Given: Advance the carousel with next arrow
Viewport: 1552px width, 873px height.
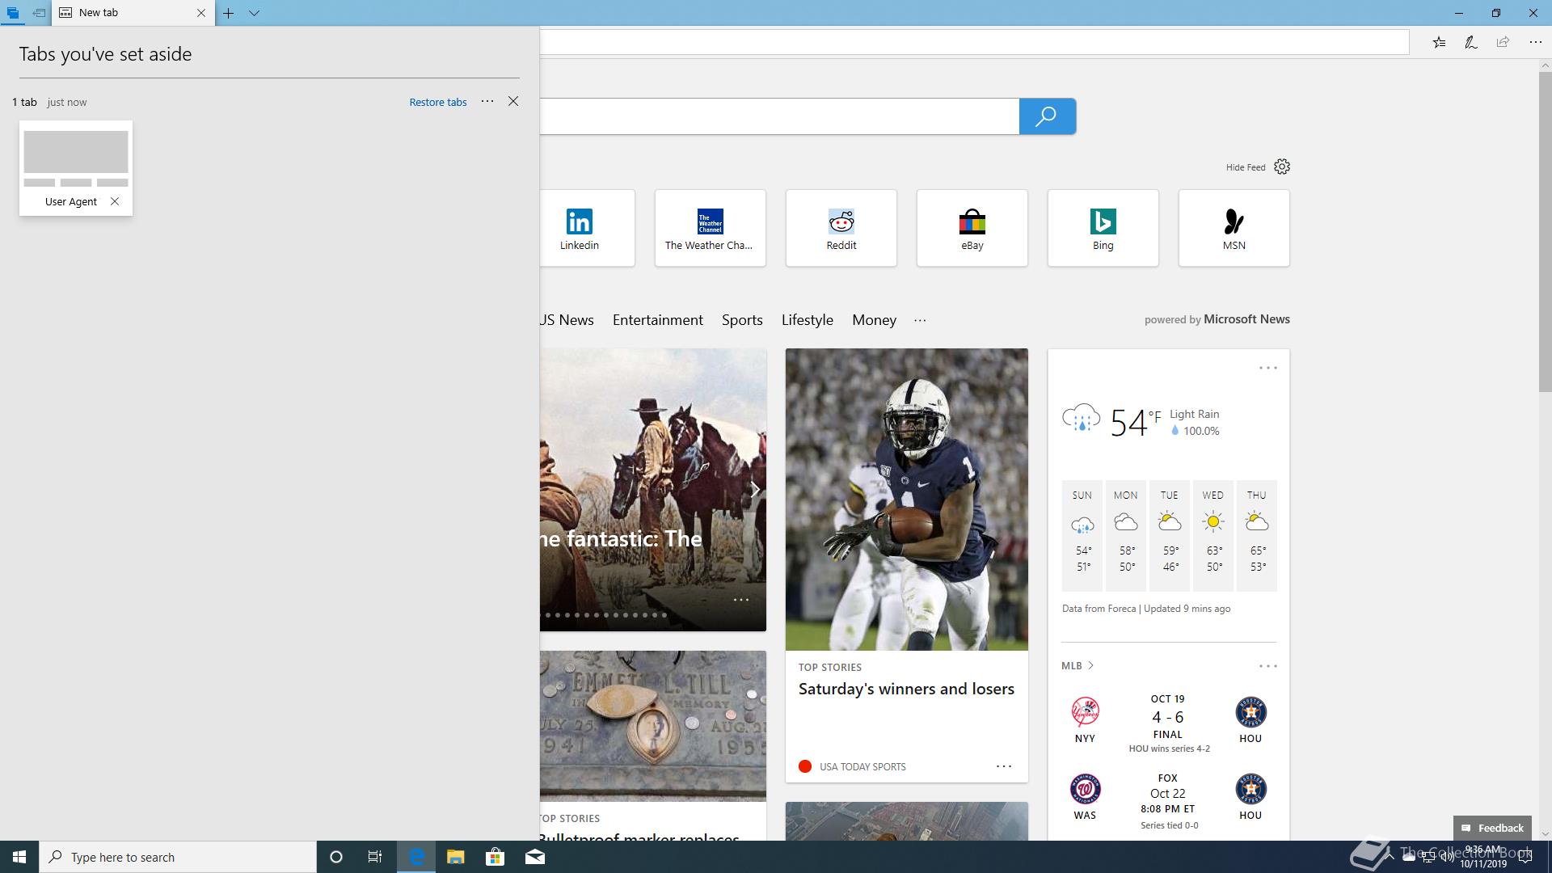Looking at the screenshot, I should pos(754,490).
